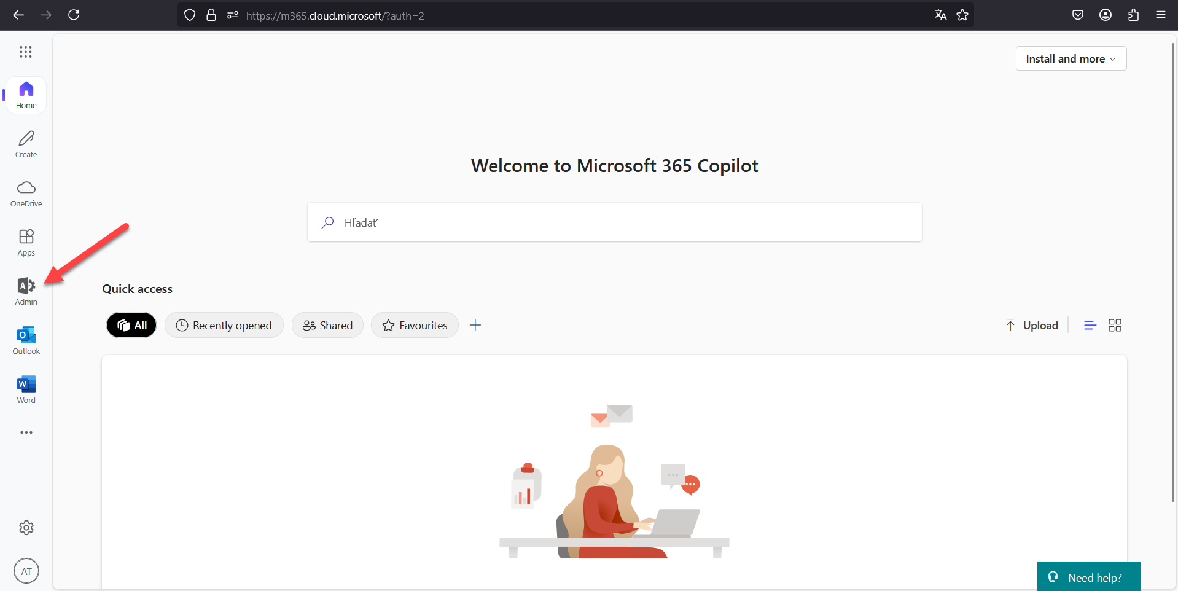The height and width of the screenshot is (591, 1178).
Task: Launch Outlook from the sidebar
Action: pos(26,341)
